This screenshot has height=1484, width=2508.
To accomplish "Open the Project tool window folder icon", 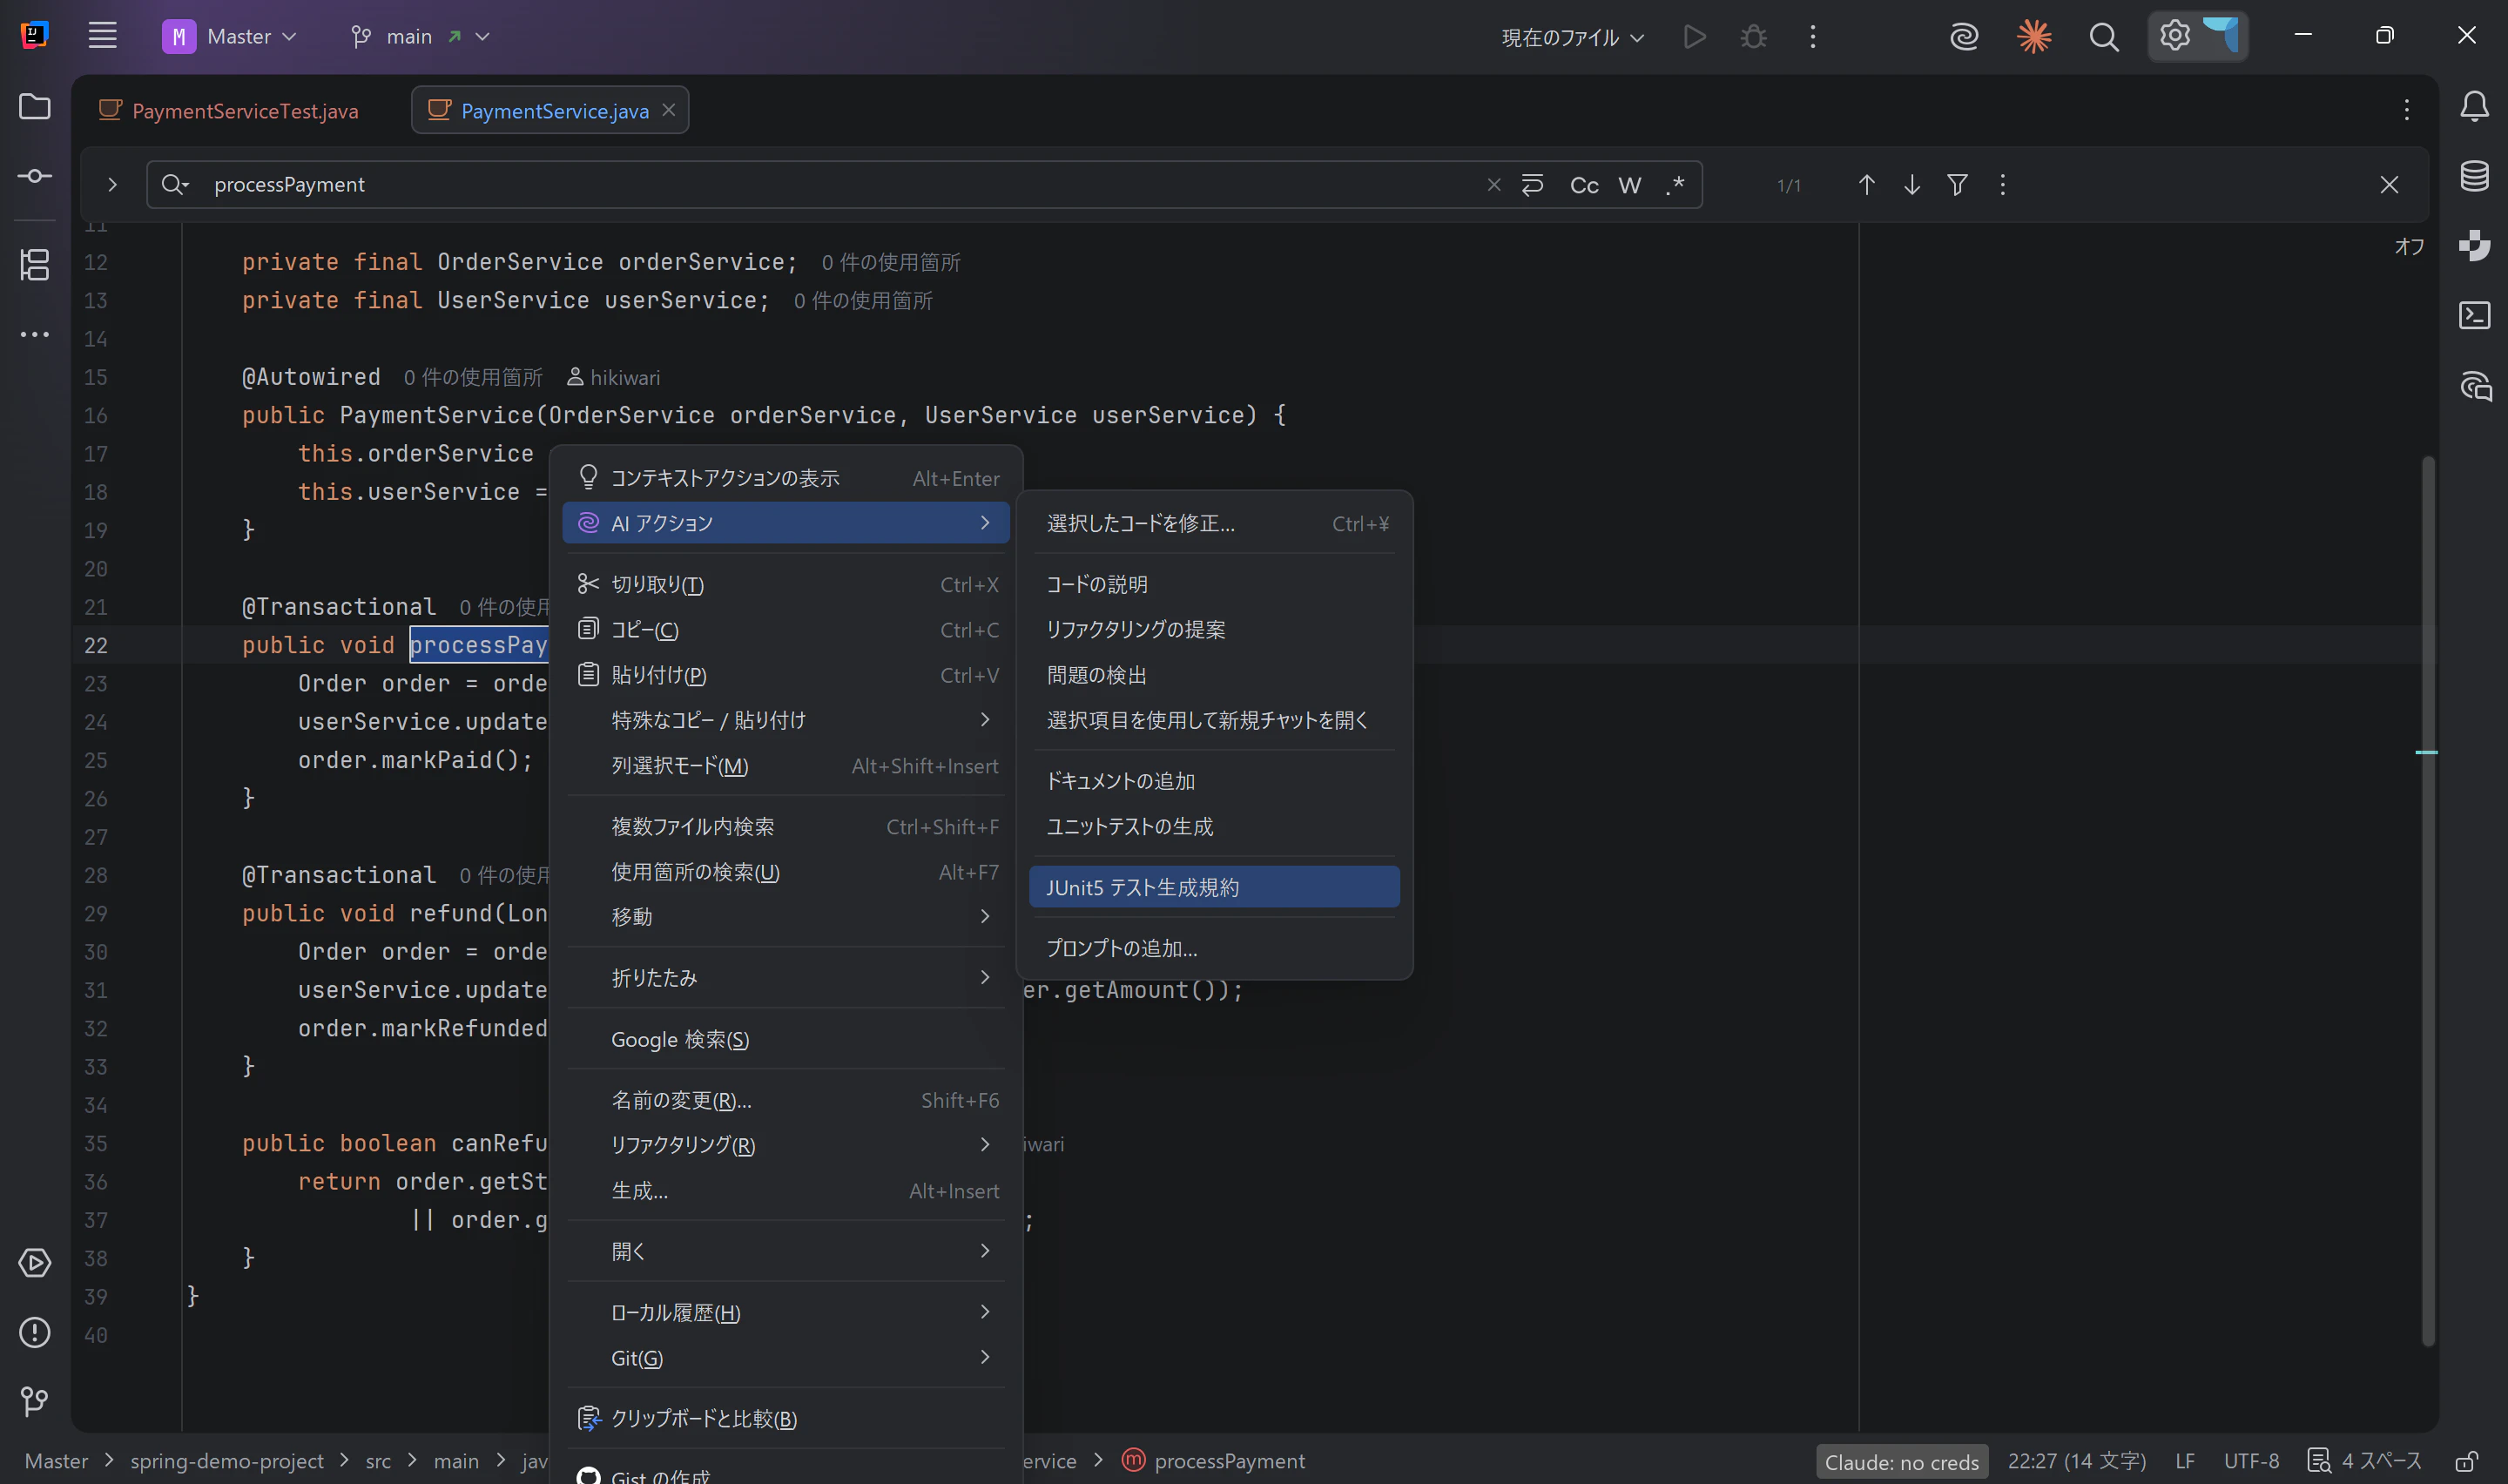I will click(35, 106).
